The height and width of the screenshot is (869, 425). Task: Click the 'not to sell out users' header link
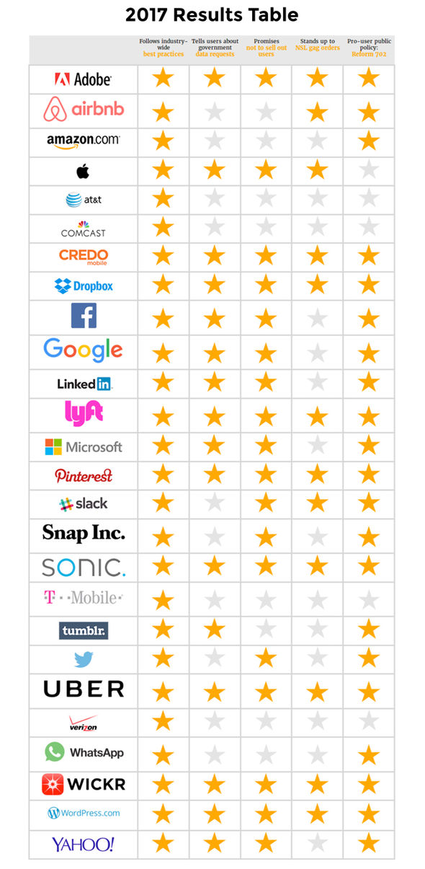[266, 51]
